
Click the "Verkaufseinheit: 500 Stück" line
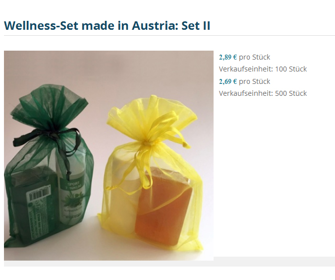pyautogui.click(x=263, y=93)
